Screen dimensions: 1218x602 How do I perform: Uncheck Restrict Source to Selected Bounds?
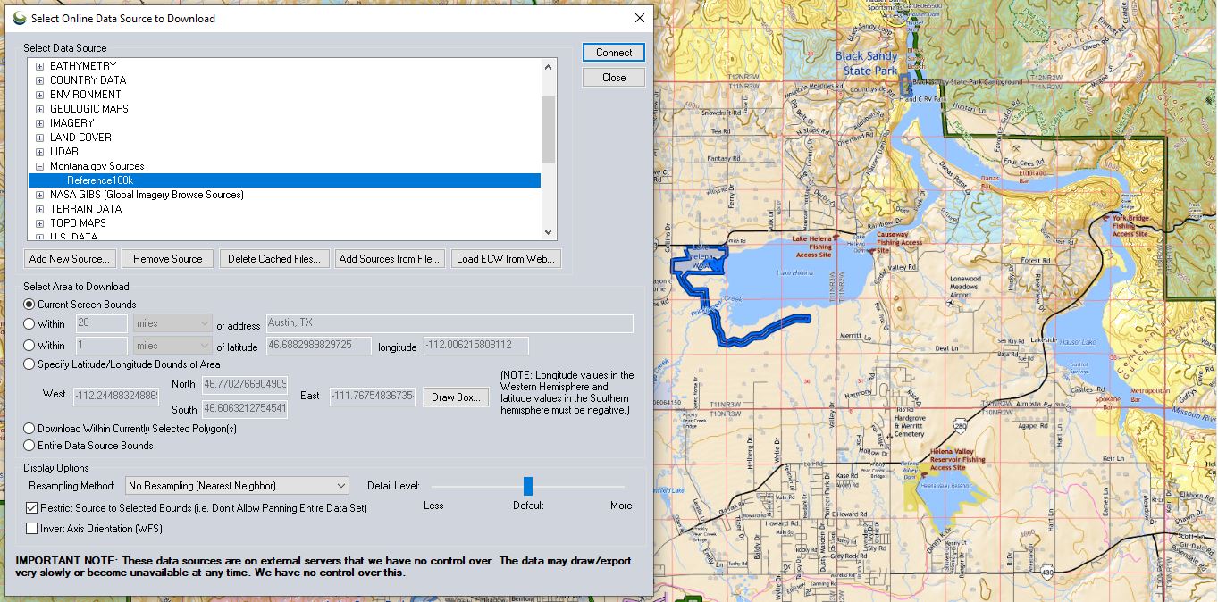(32, 508)
